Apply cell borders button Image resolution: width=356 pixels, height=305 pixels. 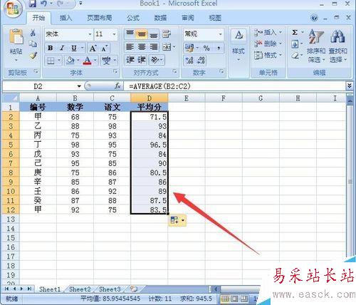(51, 61)
